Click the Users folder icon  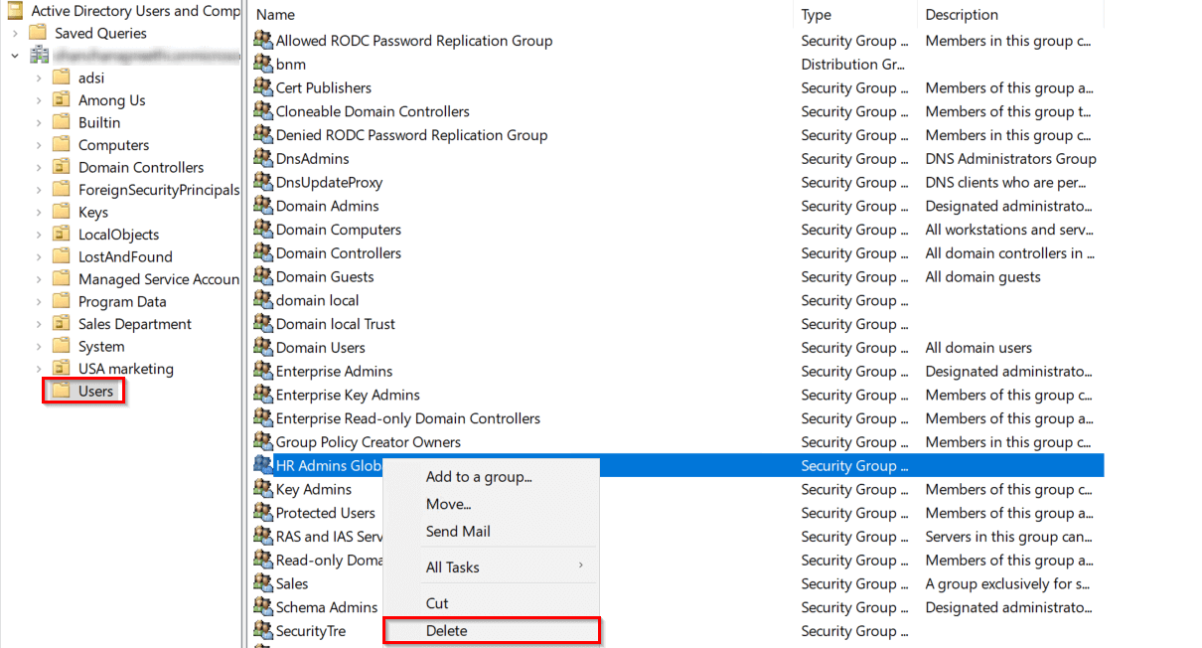pyautogui.click(x=62, y=391)
